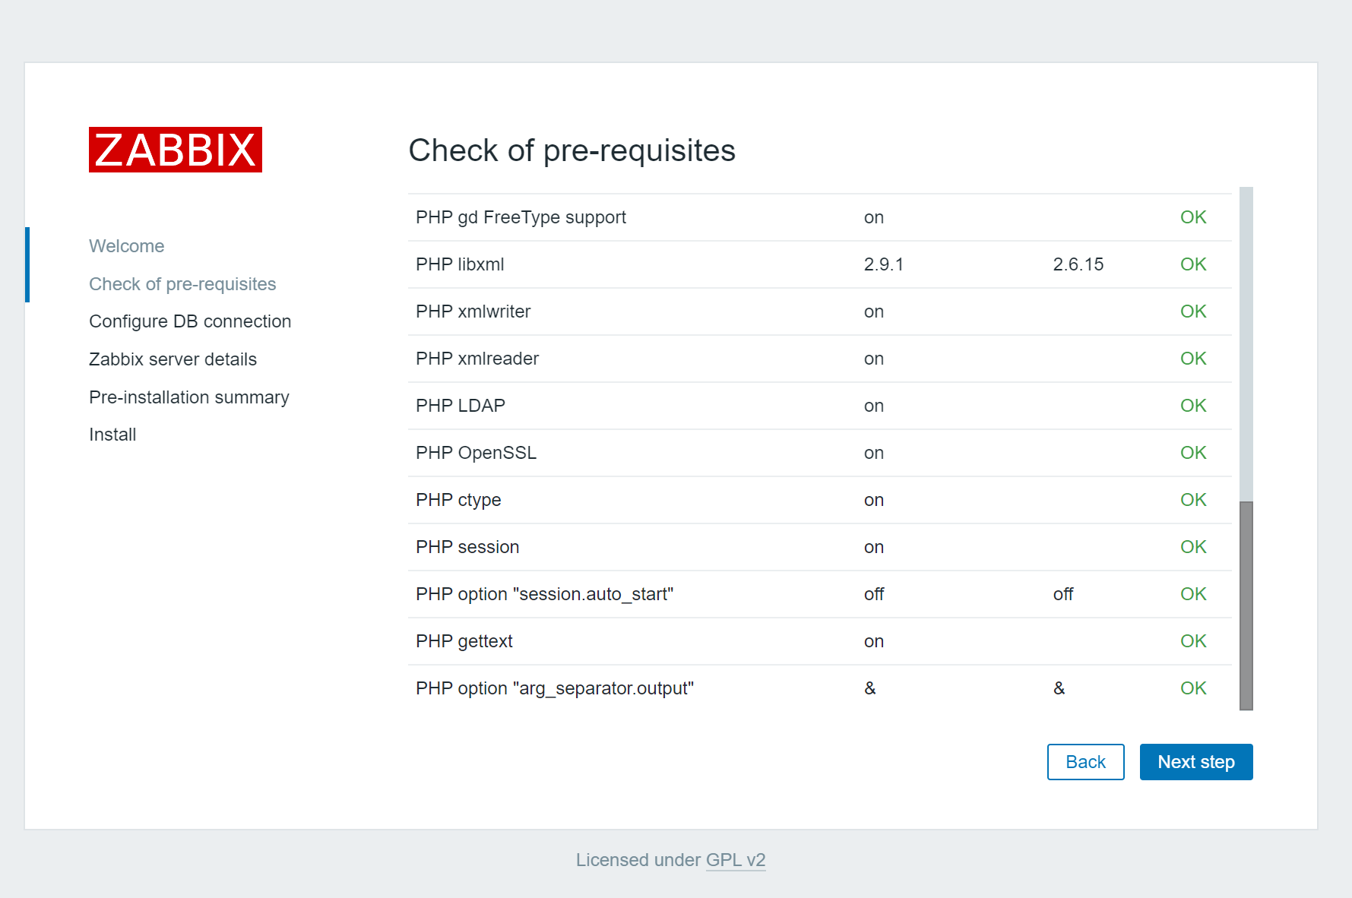Image resolution: width=1352 pixels, height=898 pixels.
Task: Click PHP option "session.auto_start" row
Action: point(544,594)
